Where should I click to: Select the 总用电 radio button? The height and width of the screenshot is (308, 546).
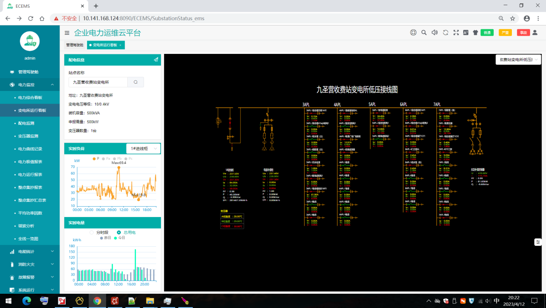click(x=119, y=233)
